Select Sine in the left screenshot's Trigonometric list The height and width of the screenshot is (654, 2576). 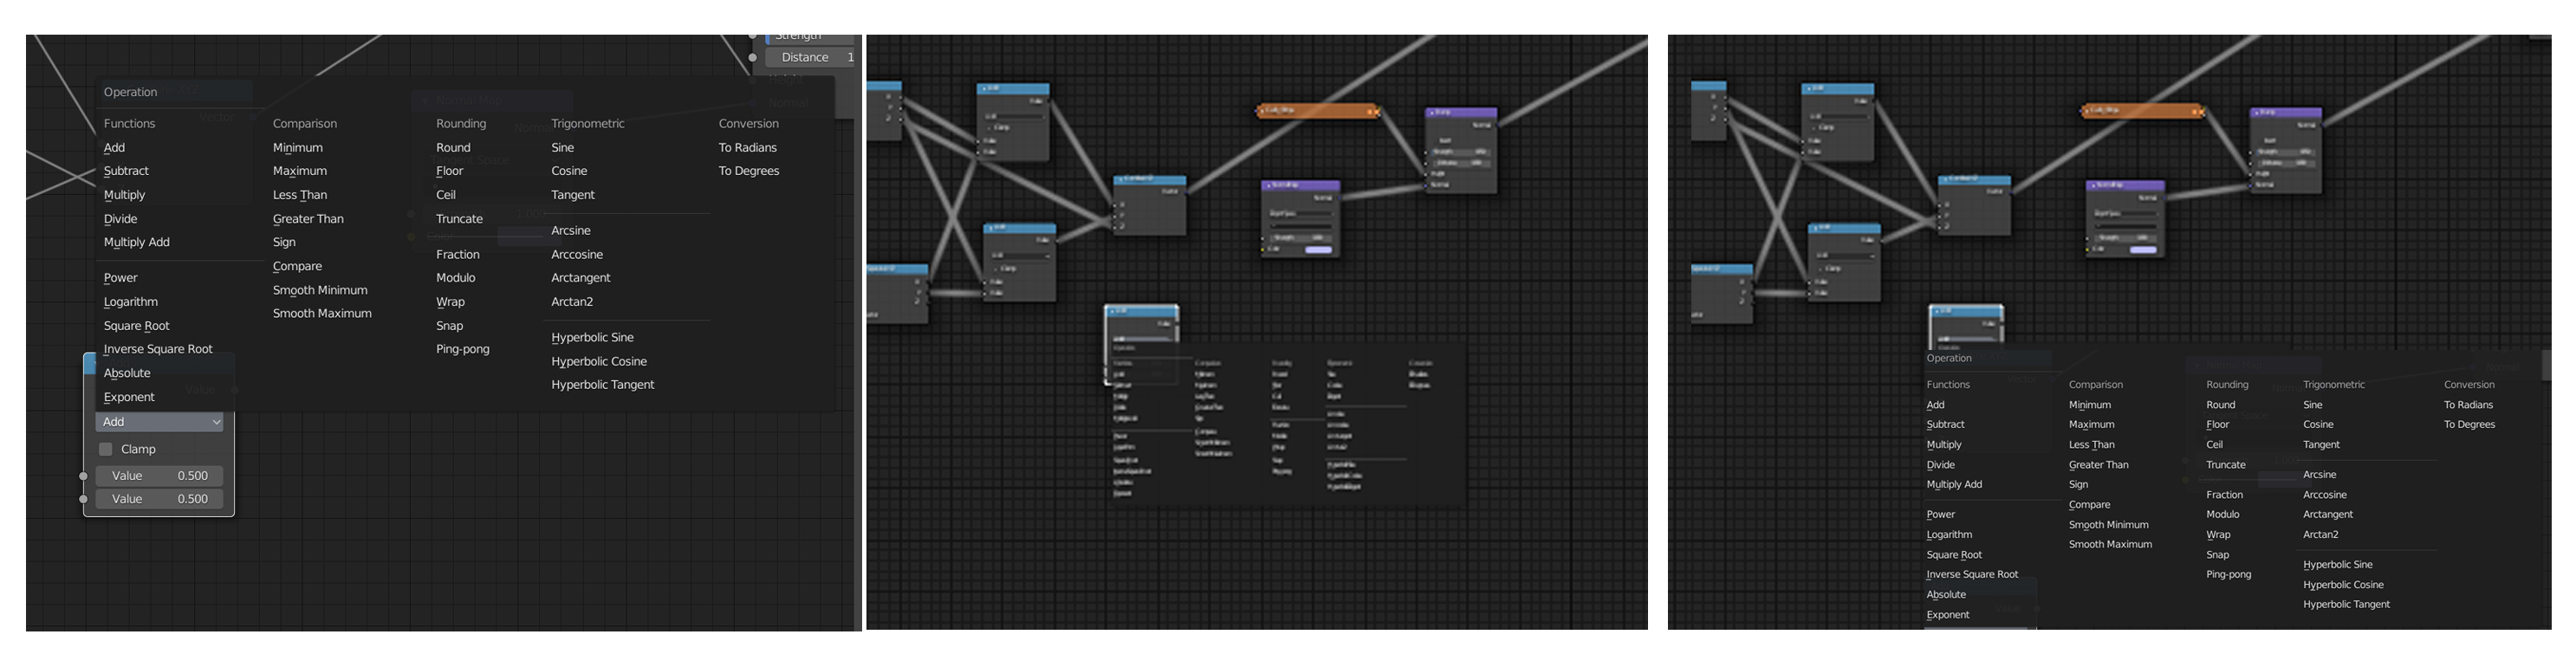click(563, 147)
